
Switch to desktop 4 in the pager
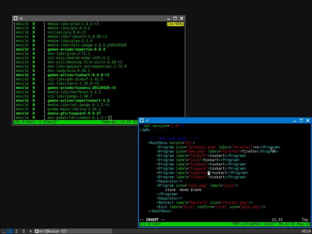[x=30, y=231]
